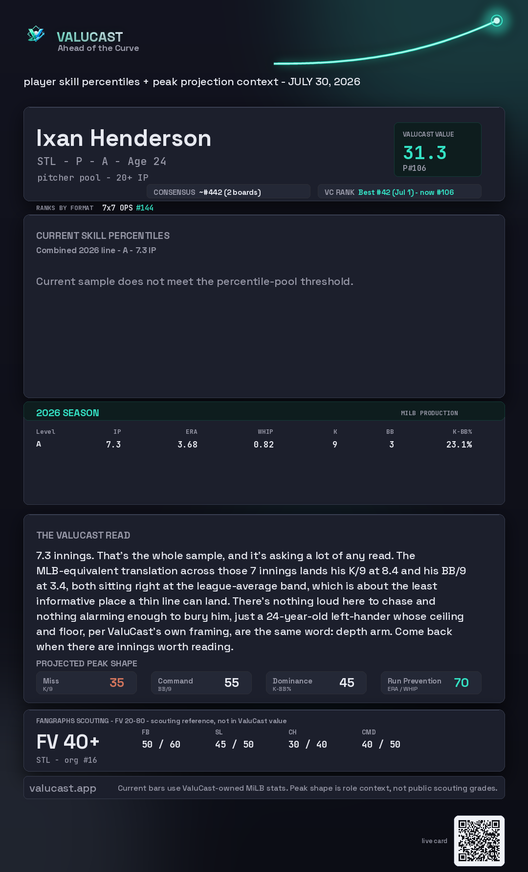Screen dimensions: 528x872
Task: Click the FB 50 / 60 grade
Action: 161,744
